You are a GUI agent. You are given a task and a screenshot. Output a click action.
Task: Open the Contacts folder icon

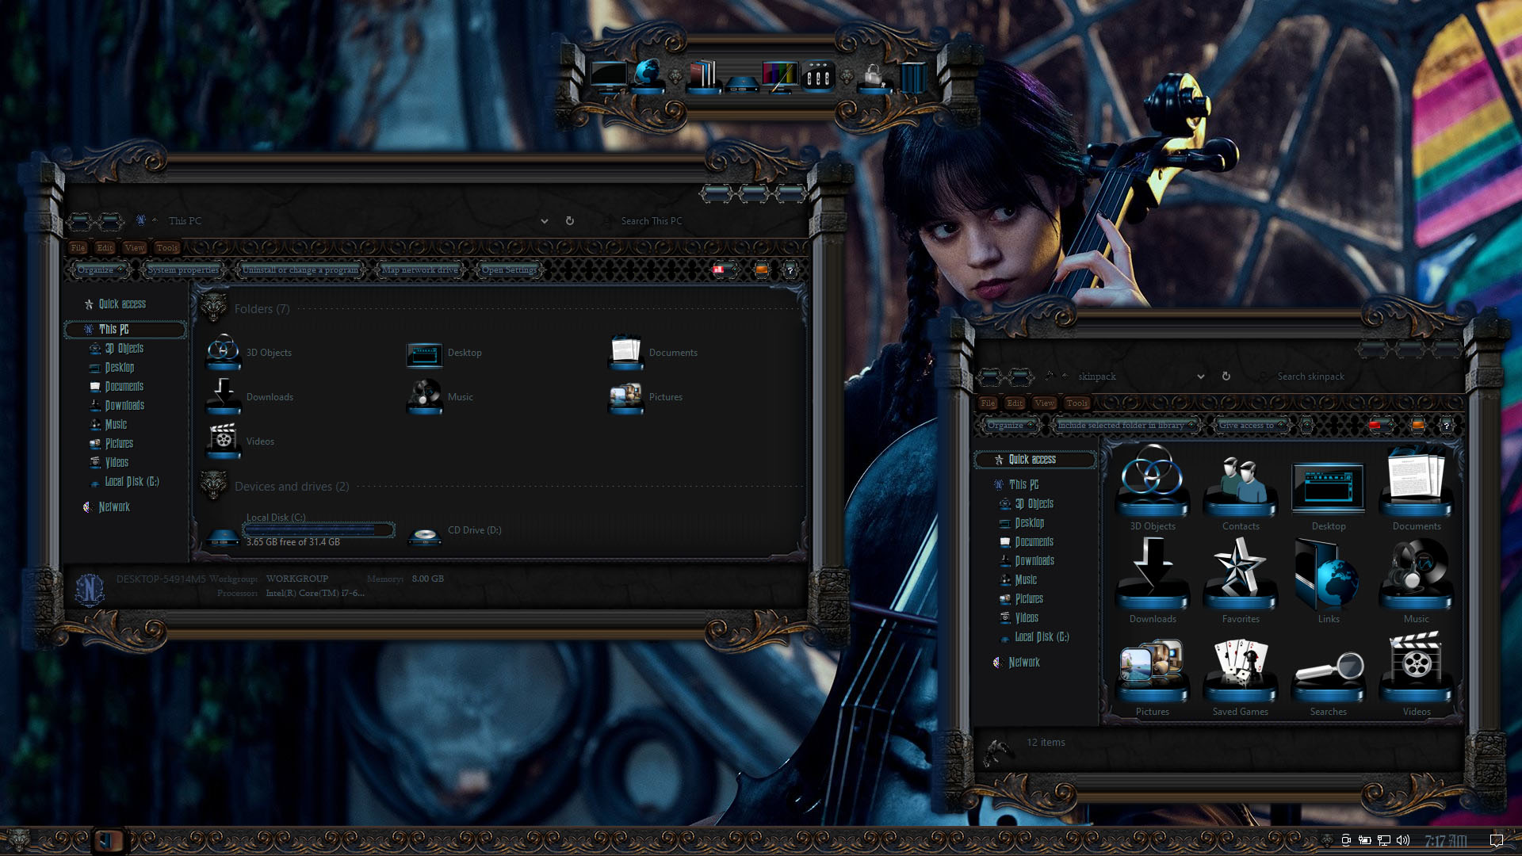pos(1240,487)
